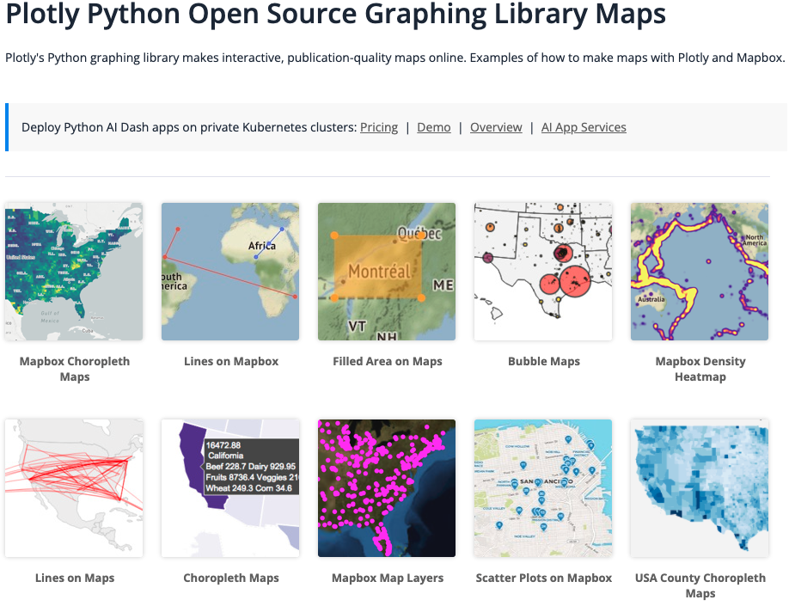Click the 'Bubble Maps' caption text
The image size is (795, 606).
[x=544, y=361]
